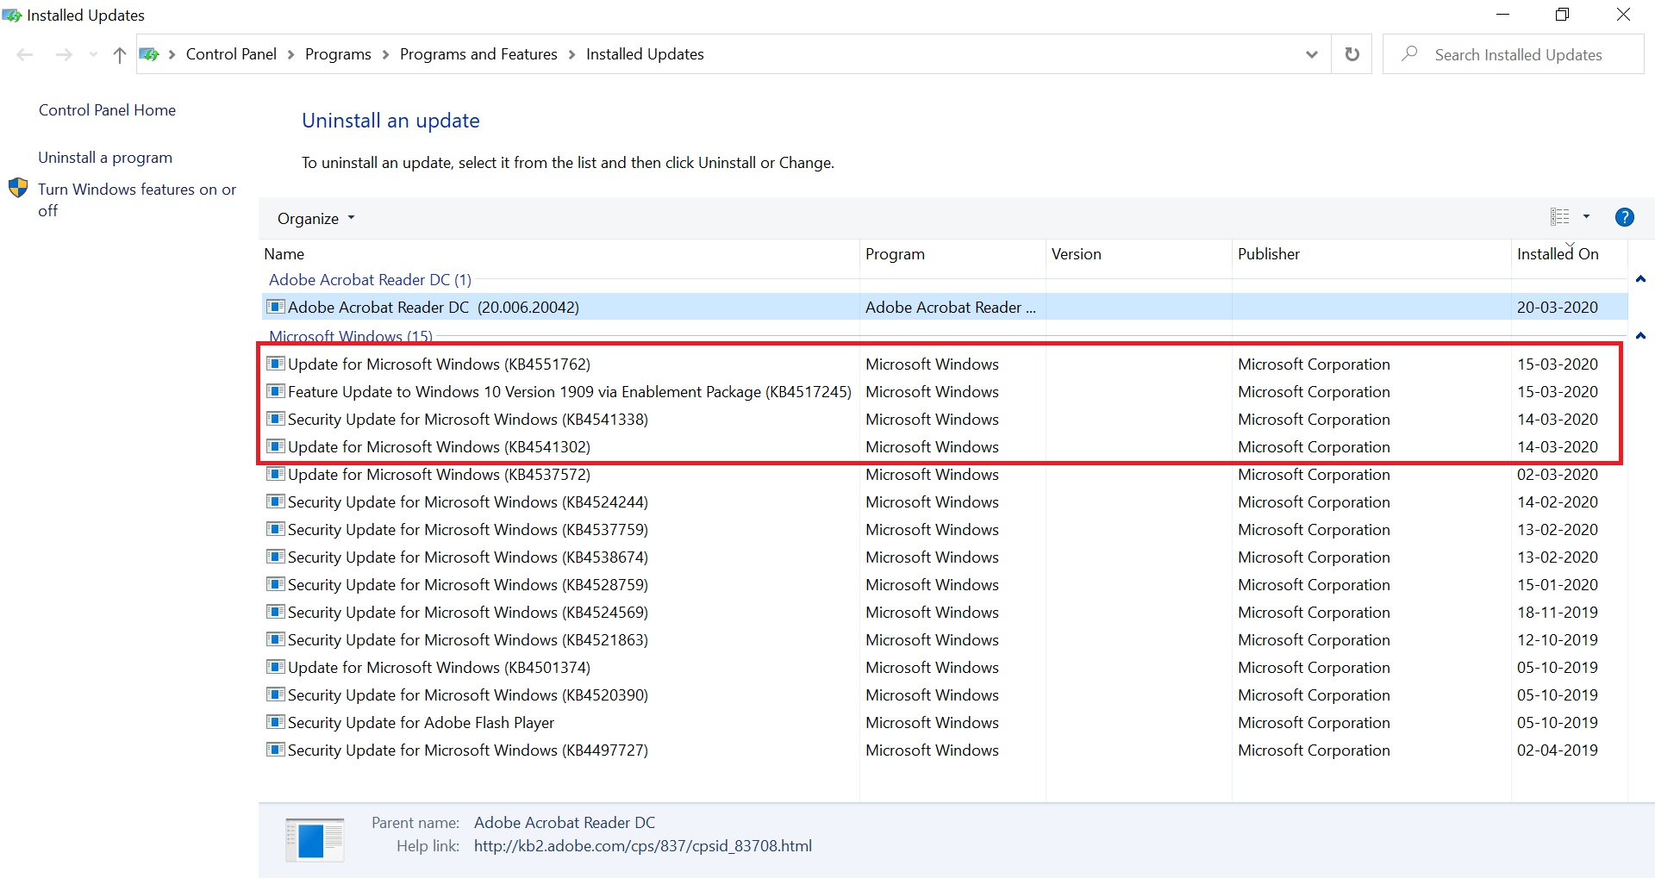The height and width of the screenshot is (878, 1655).
Task: Go up one folder level with the arrow
Action: [x=120, y=55]
